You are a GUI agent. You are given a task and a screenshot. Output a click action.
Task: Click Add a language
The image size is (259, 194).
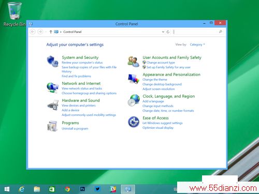[153, 101]
